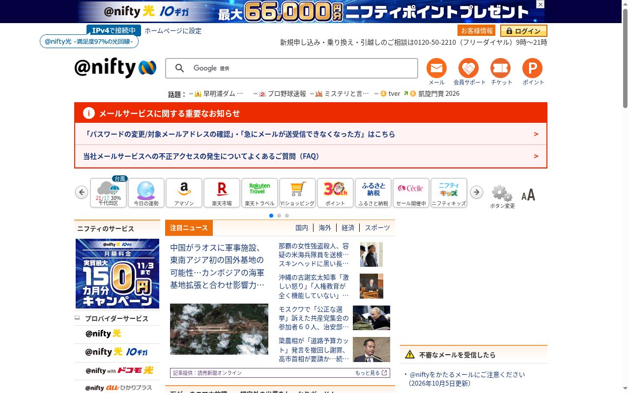The image size is (629, 393).
Task: Open the ニフティキッズ shortcut
Action: pos(449,193)
